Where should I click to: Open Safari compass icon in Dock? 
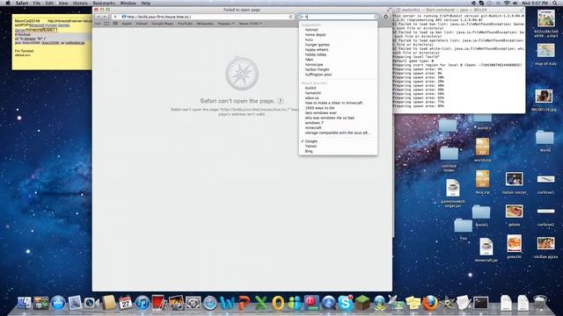pyautogui.click(x=210, y=303)
